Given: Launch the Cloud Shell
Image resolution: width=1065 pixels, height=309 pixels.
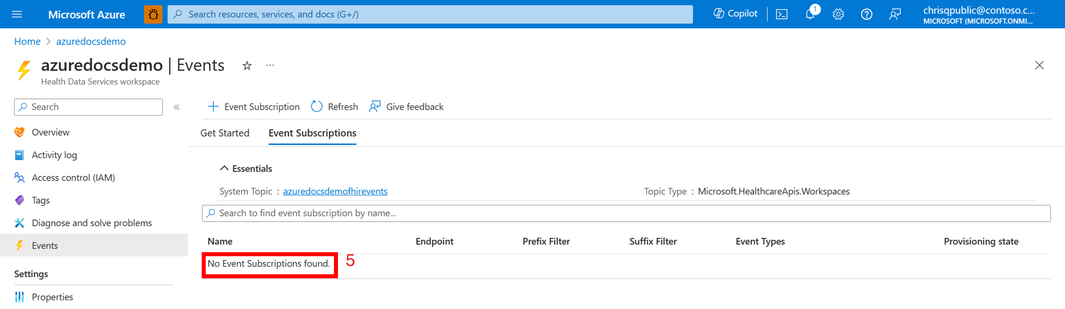Looking at the screenshot, I should [x=781, y=14].
